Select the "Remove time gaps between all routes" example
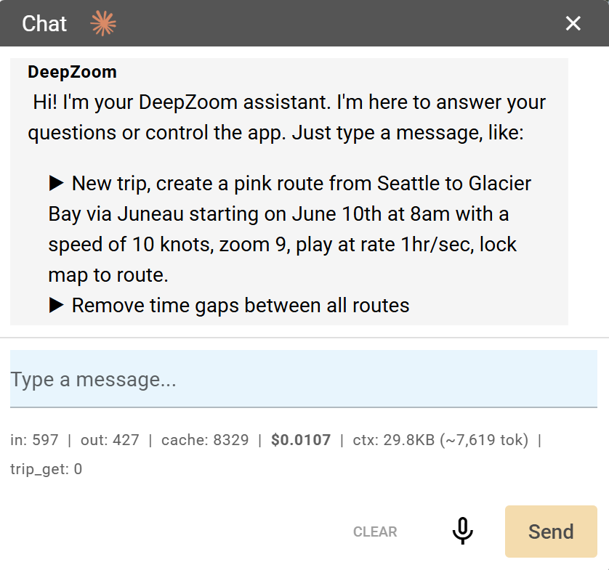Viewport: 609px width, 570px height. (x=241, y=306)
